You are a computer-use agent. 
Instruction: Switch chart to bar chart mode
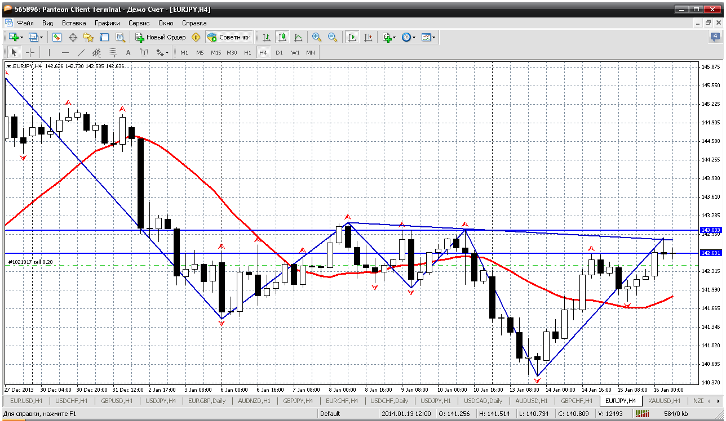(x=267, y=37)
